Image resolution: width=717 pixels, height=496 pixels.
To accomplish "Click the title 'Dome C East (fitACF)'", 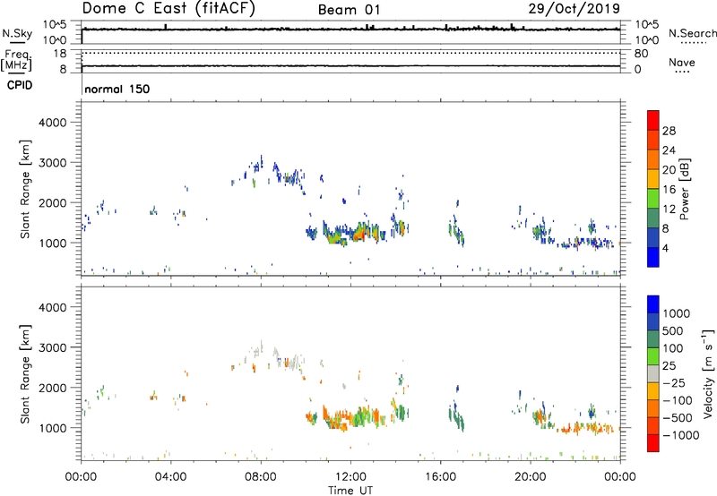I will pyautogui.click(x=168, y=9).
